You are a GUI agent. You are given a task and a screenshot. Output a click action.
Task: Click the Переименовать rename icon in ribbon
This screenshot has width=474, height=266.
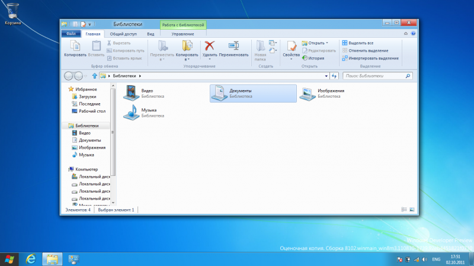tap(233, 46)
